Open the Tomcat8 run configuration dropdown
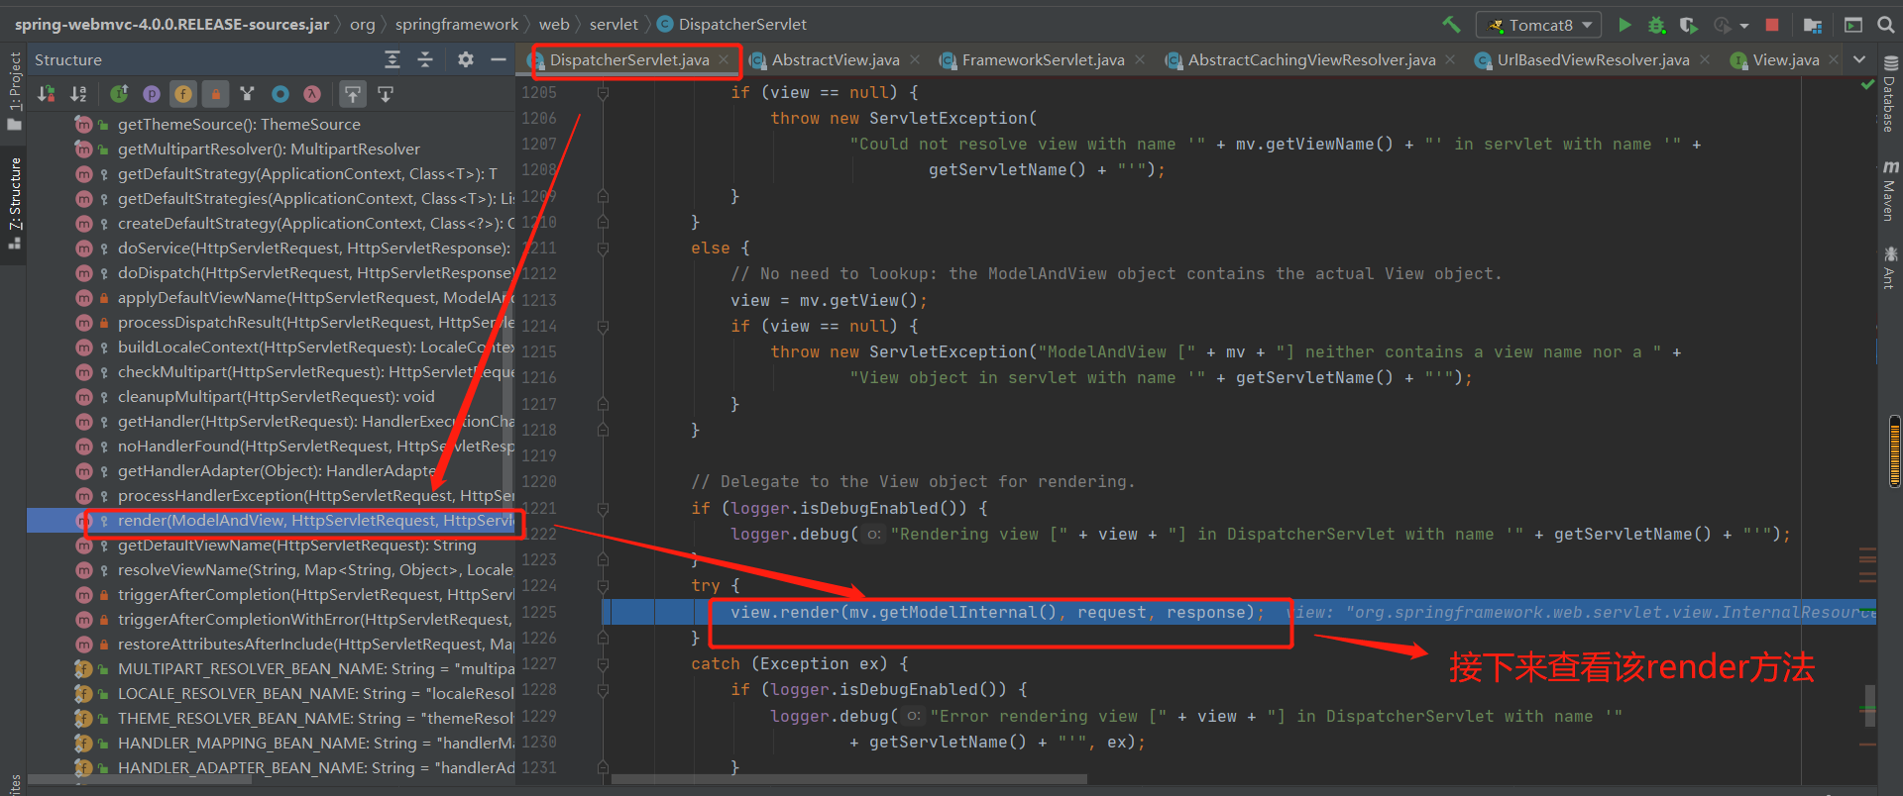Screen dimensions: 1903x796 1539,25
